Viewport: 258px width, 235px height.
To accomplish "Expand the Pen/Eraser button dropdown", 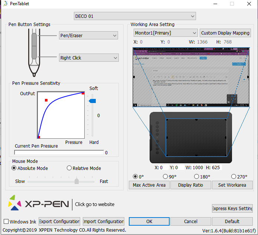I will point(89,36).
